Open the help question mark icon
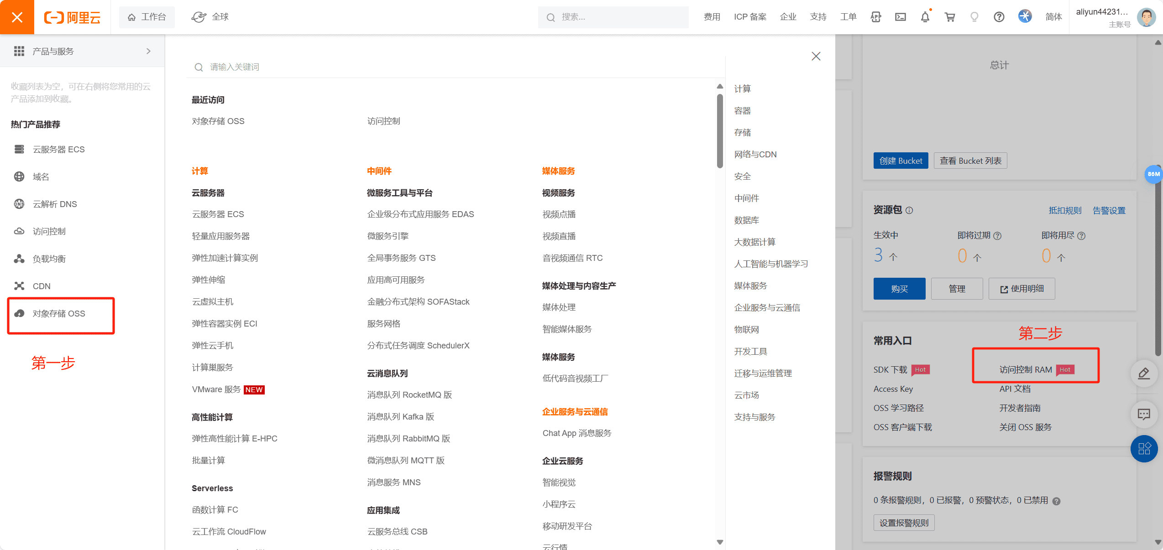The height and width of the screenshot is (550, 1163). point(999,17)
